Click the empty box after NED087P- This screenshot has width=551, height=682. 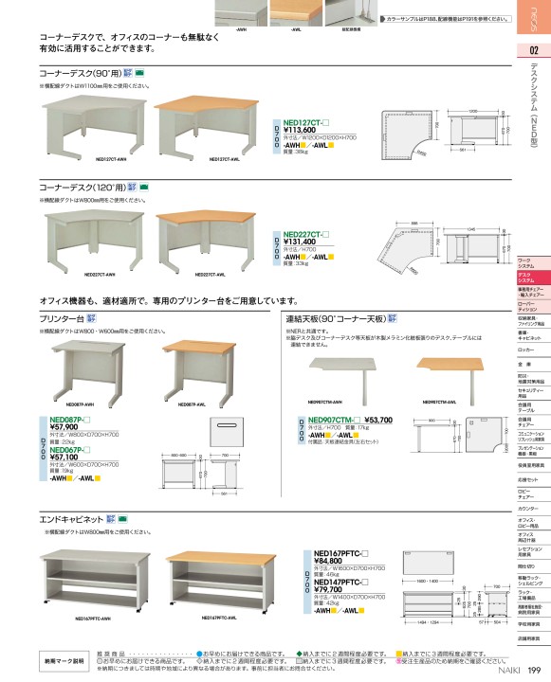click(x=86, y=420)
